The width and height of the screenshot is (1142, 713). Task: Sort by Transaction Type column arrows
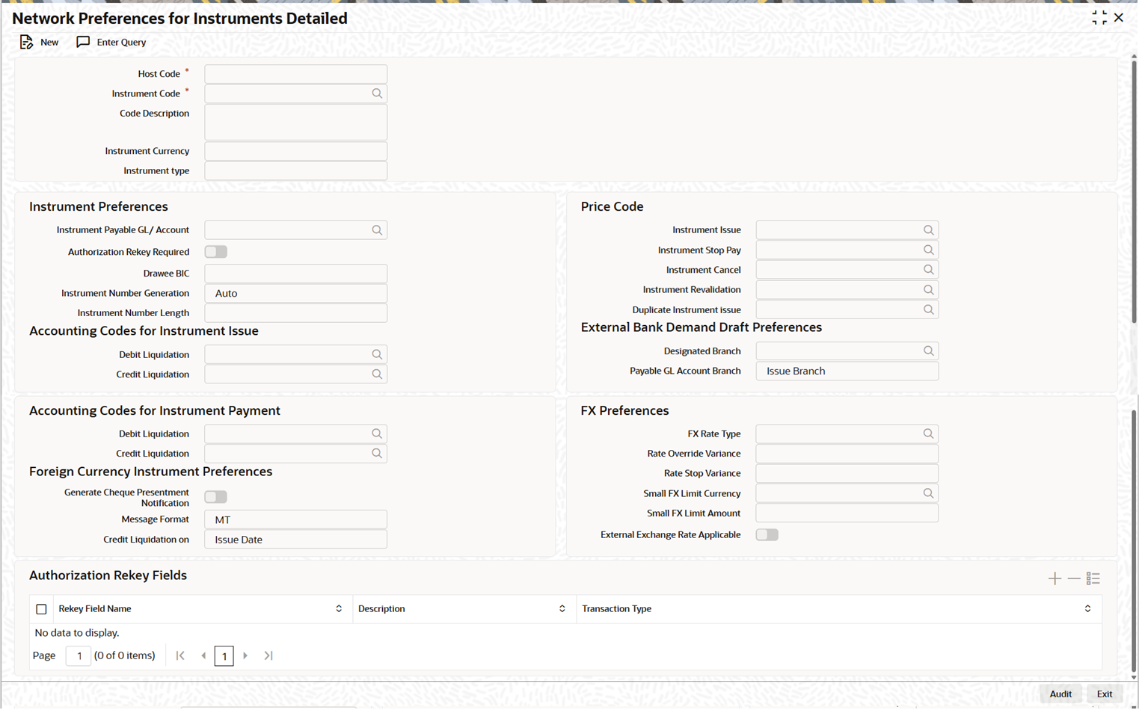(x=1087, y=609)
